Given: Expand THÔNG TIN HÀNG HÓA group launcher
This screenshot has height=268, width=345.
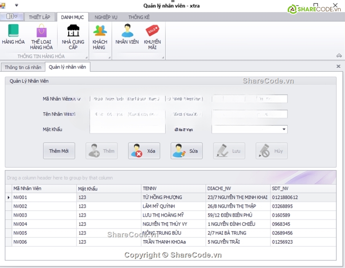Looking at the screenshot, I should [x=86, y=58].
